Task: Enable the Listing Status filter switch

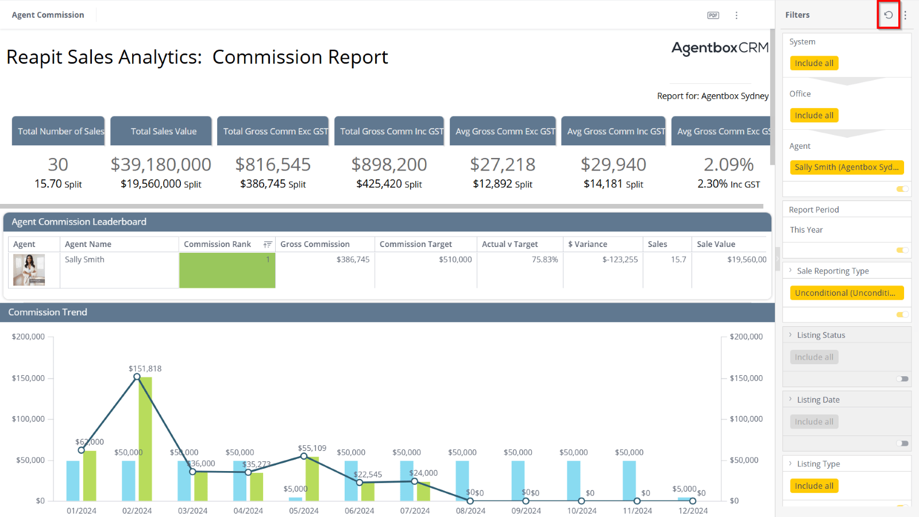Action: pyautogui.click(x=902, y=379)
